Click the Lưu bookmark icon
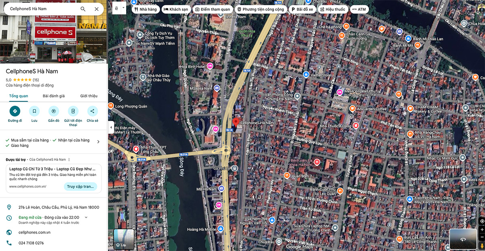The width and height of the screenshot is (485, 251). pyautogui.click(x=34, y=111)
